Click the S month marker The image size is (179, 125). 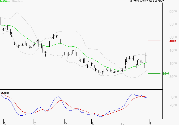(x=5, y=123)
